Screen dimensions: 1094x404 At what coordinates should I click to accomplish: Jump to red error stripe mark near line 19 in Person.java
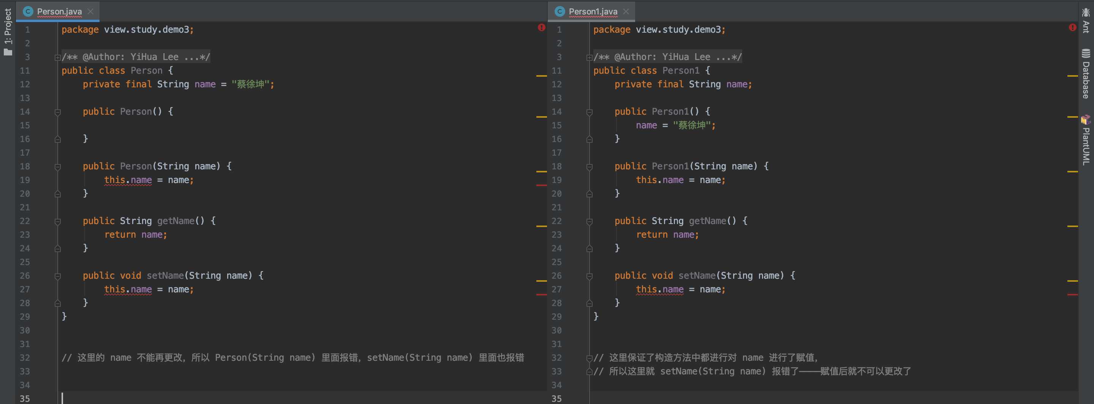click(541, 185)
